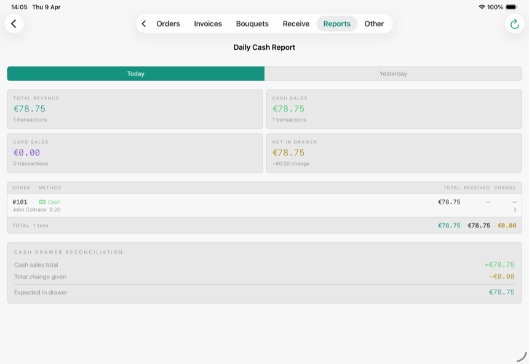Open order #101 row

[x=264, y=205]
